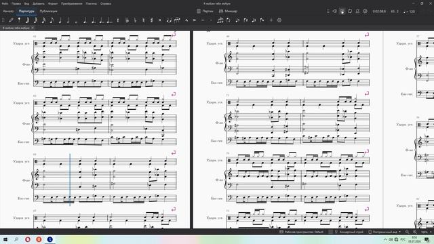Add a slur
The image size is (434, 244).
[x=177, y=20]
